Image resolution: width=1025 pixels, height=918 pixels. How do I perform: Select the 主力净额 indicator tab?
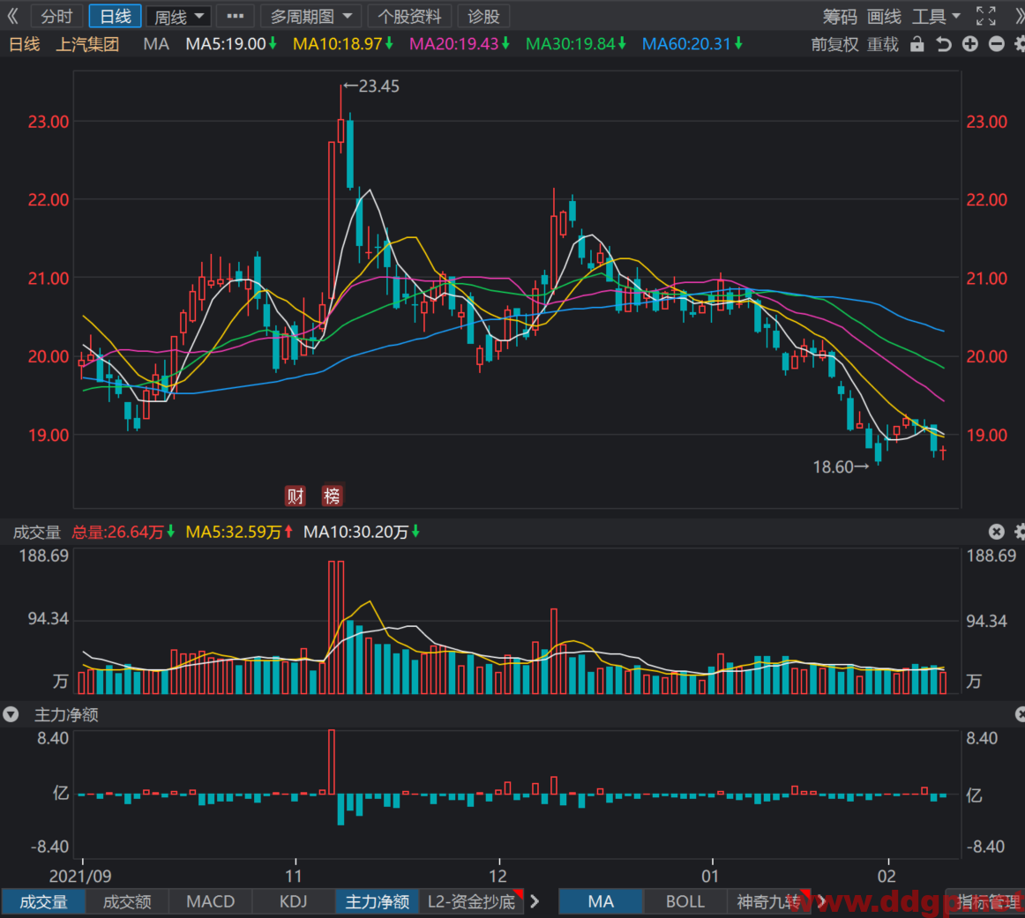[378, 901]
